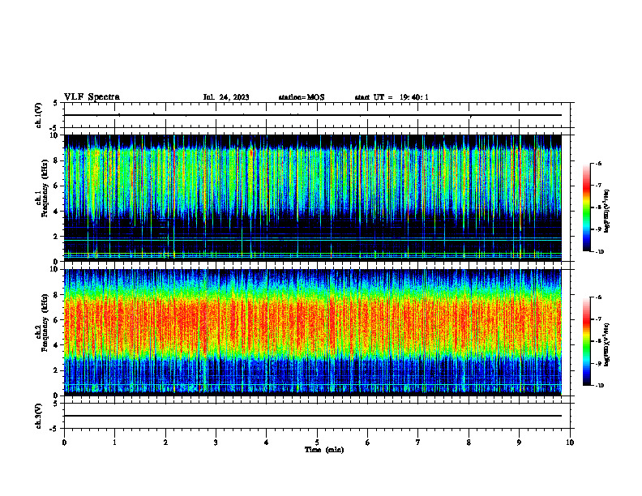The width and height of the screenshot is (642, 496).
Task: Click the "ch.3(V)" axis label
Action: point(39,416)
